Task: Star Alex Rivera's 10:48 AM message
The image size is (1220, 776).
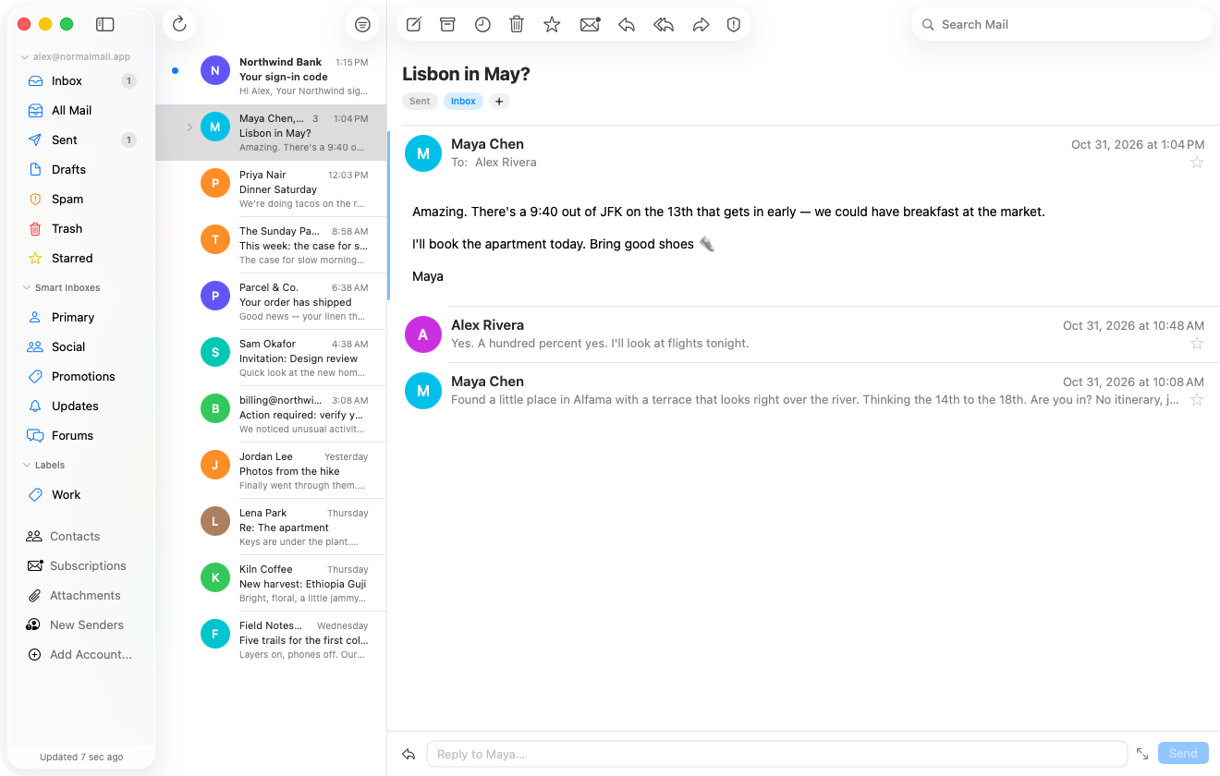Action: point(1197,344)
